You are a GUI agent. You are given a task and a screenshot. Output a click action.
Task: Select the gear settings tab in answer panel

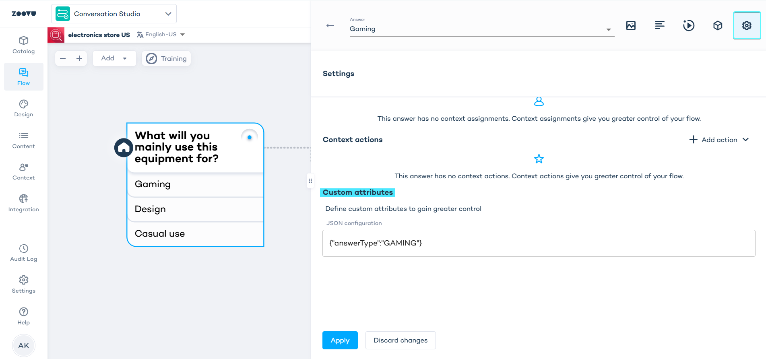747,26
